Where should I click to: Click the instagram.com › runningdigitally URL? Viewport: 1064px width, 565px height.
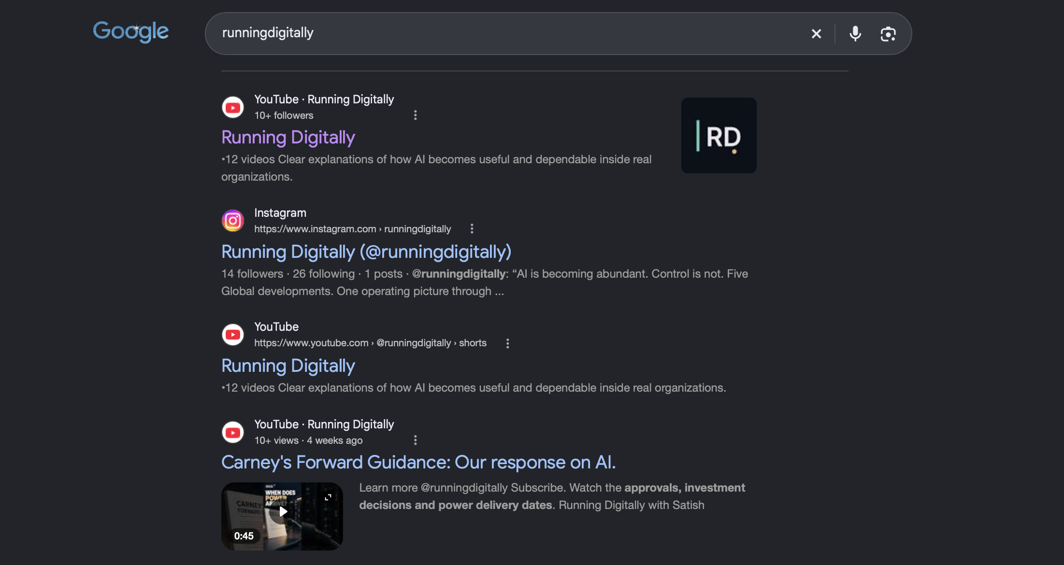coord(353,229)
